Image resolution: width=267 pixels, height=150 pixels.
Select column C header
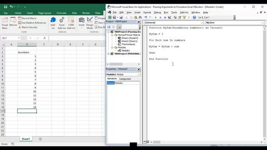(44, 45)
